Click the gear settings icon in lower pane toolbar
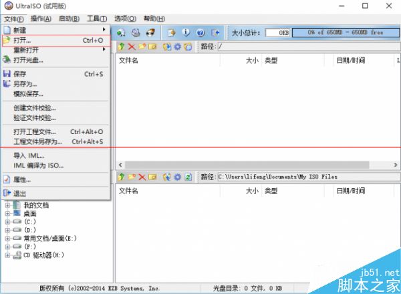401x294 pixels. point(177,177)
